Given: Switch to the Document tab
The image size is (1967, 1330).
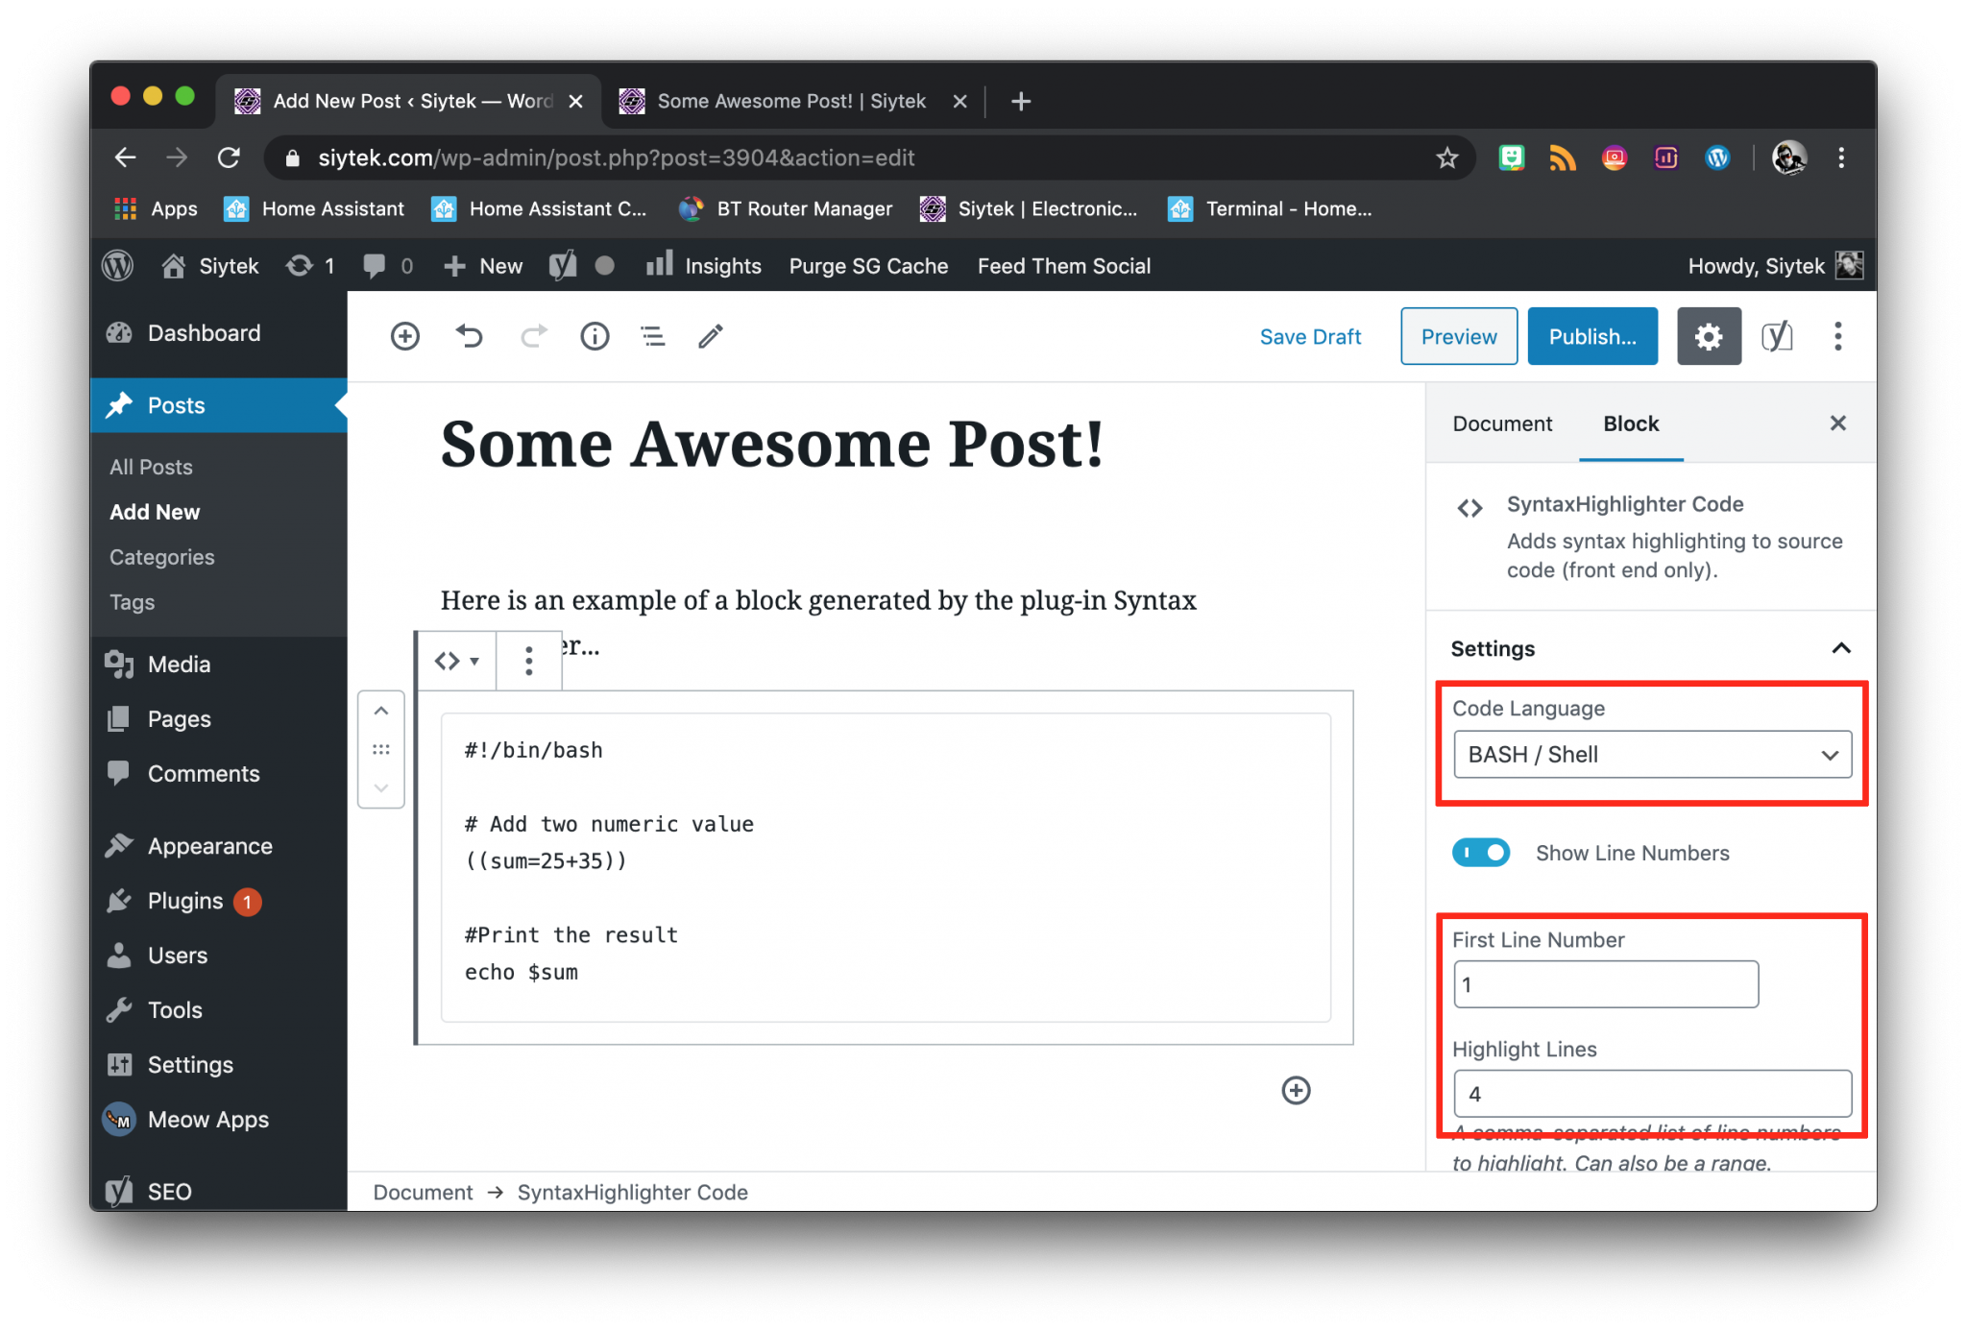Looking at the screenshot, I should 1501,423.
